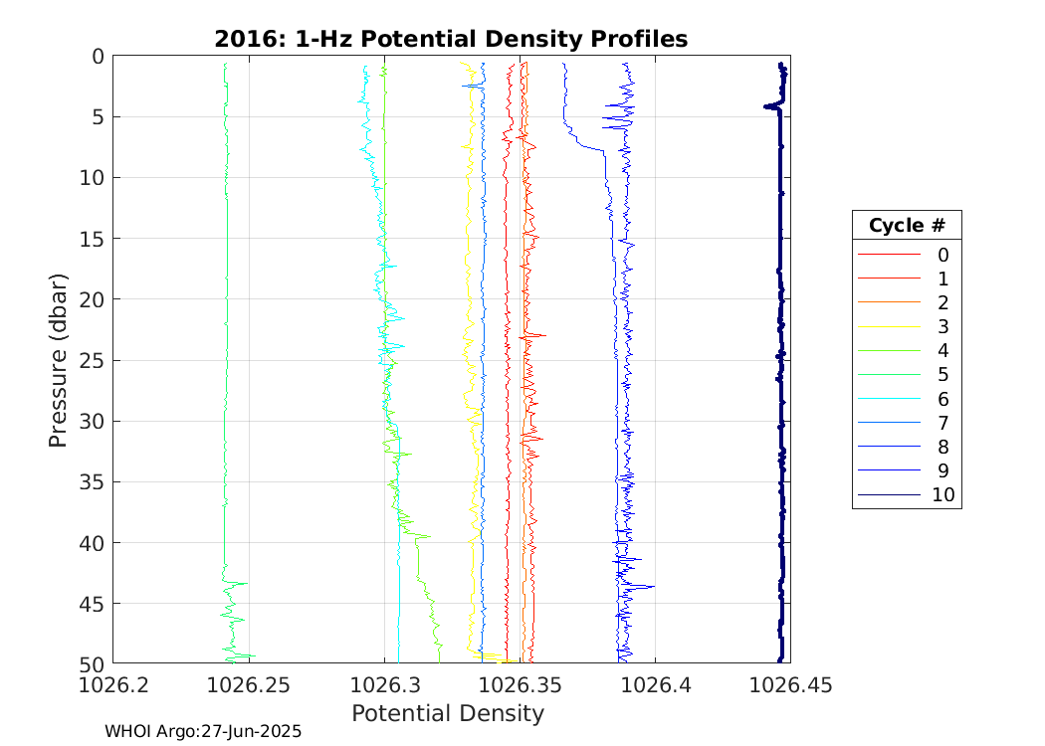Select the 'Cycle #' legend header
Image resolution: width=1045 pixels, height=746 pixels.
[x=907, y=226]
